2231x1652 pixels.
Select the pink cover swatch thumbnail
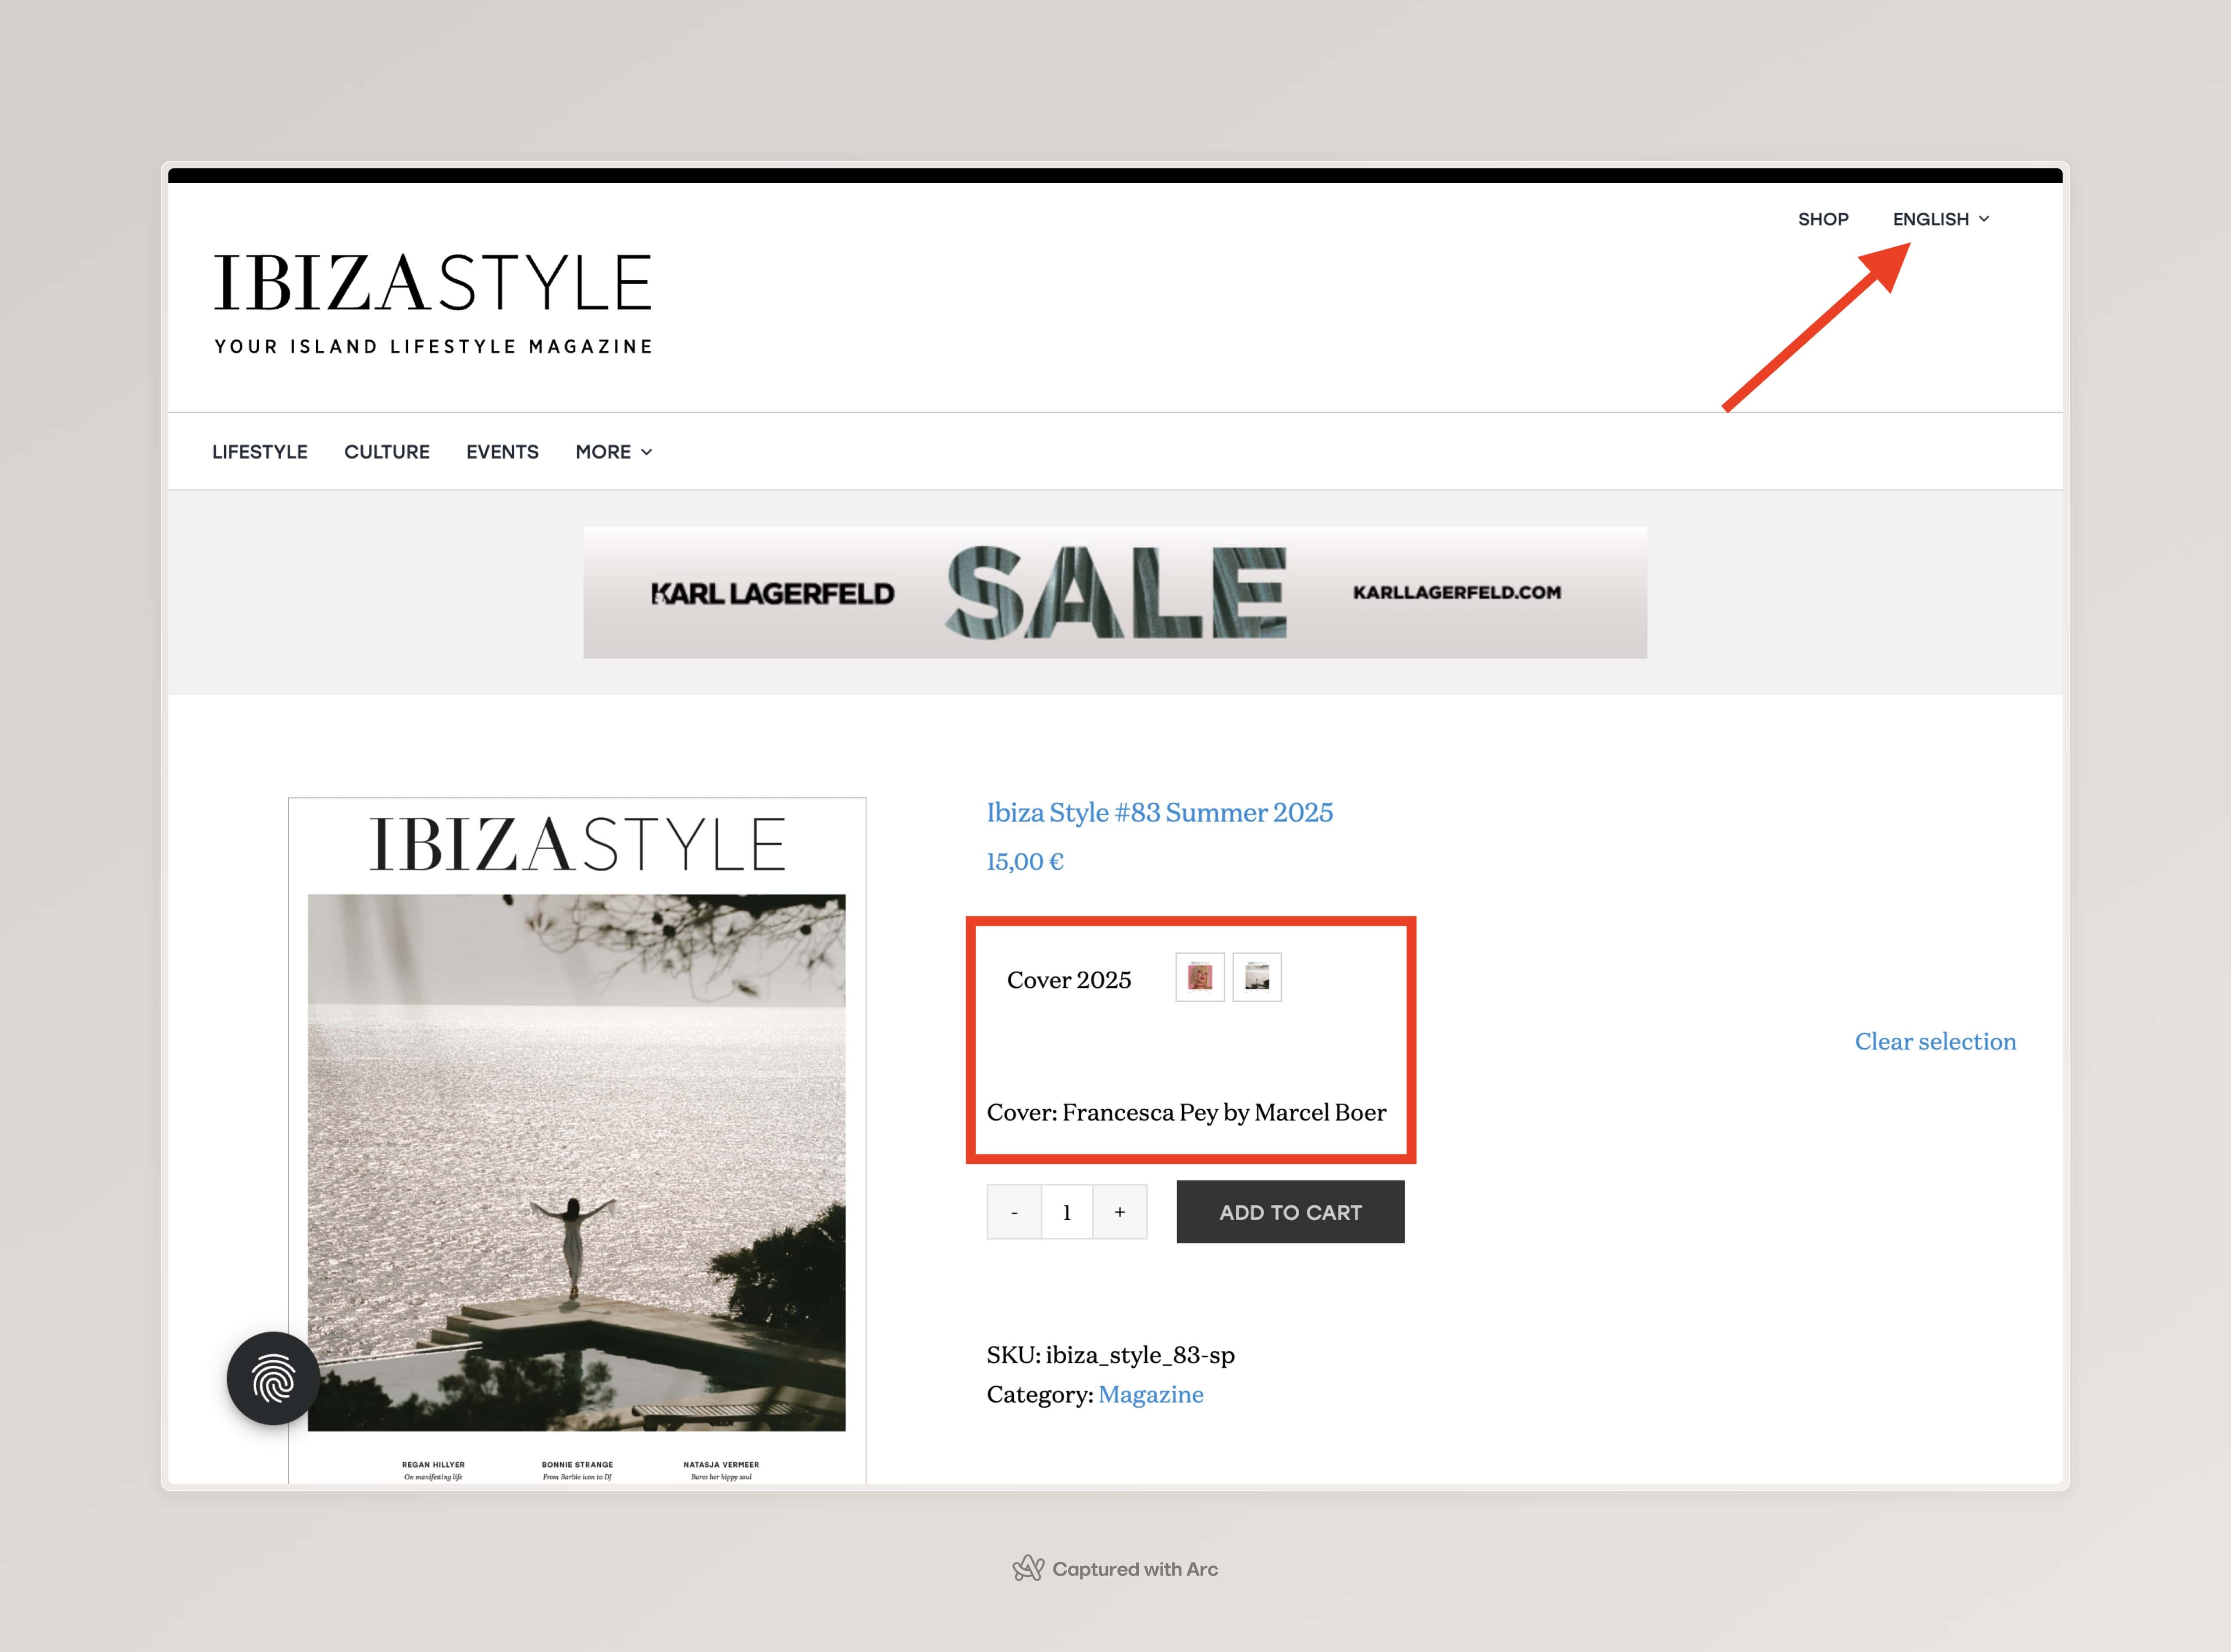point(1200,977)
